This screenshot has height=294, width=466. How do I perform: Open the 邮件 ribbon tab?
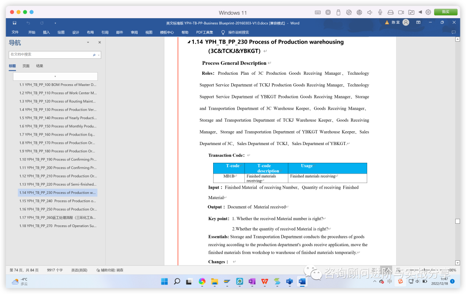[120, 32]
